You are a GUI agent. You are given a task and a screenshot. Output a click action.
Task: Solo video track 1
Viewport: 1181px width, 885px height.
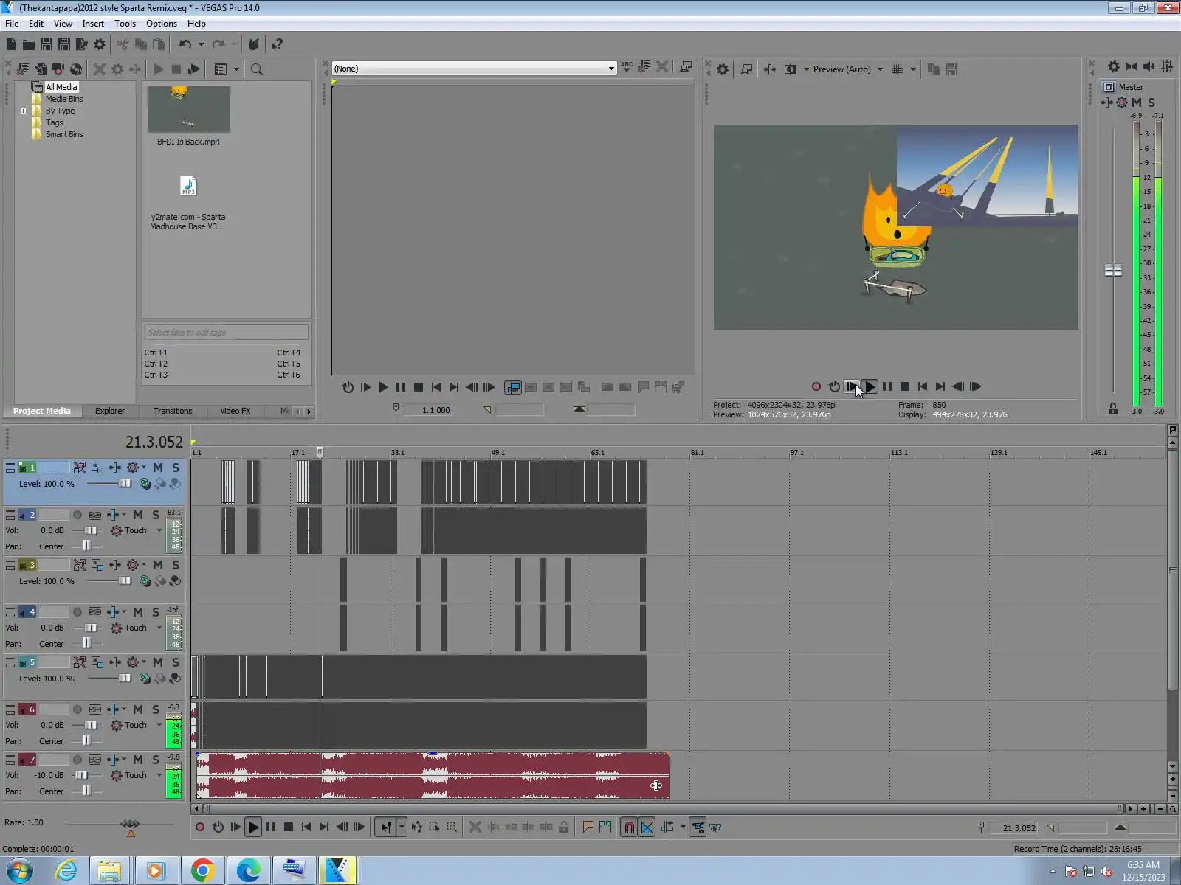click(x=176, y=468)
